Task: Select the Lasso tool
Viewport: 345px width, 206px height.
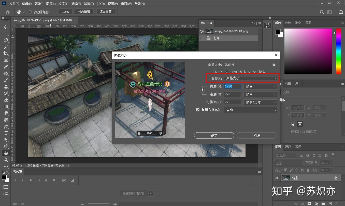Action: pyautogui.click(x=6, y=40)
